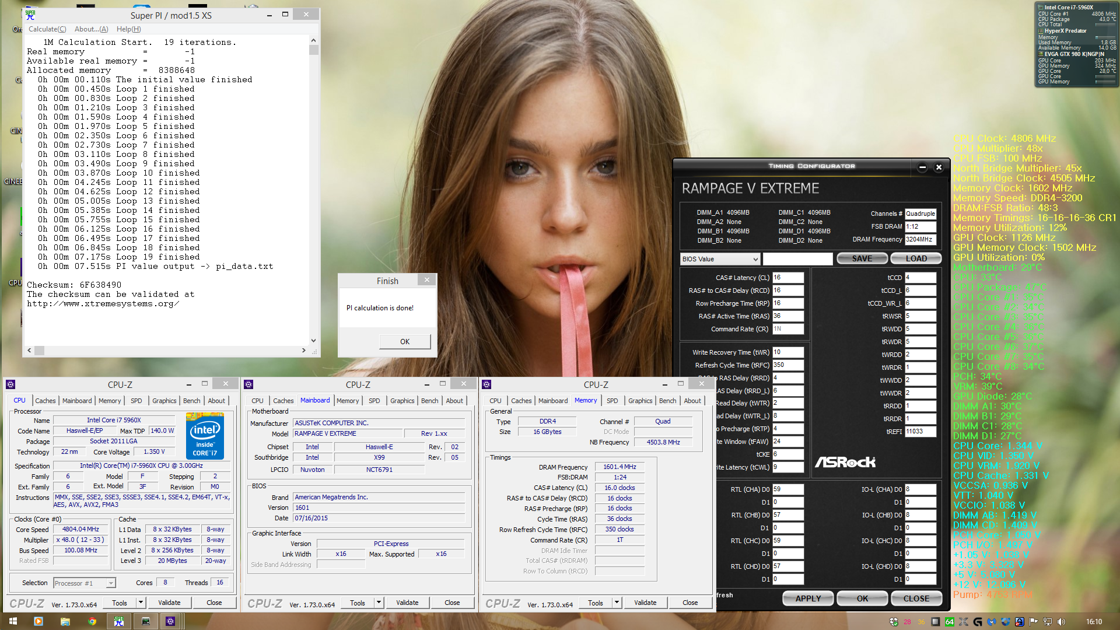Click the Mainboard CPU-Z window's title icon
1120x630 pixels.
(249, 384)
